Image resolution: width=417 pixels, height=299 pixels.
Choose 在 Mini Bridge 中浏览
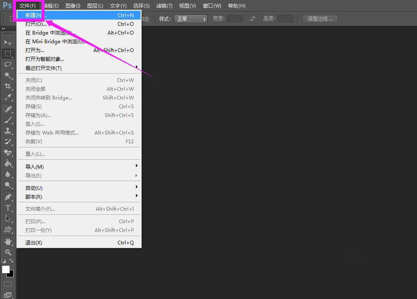click(79, 41)
